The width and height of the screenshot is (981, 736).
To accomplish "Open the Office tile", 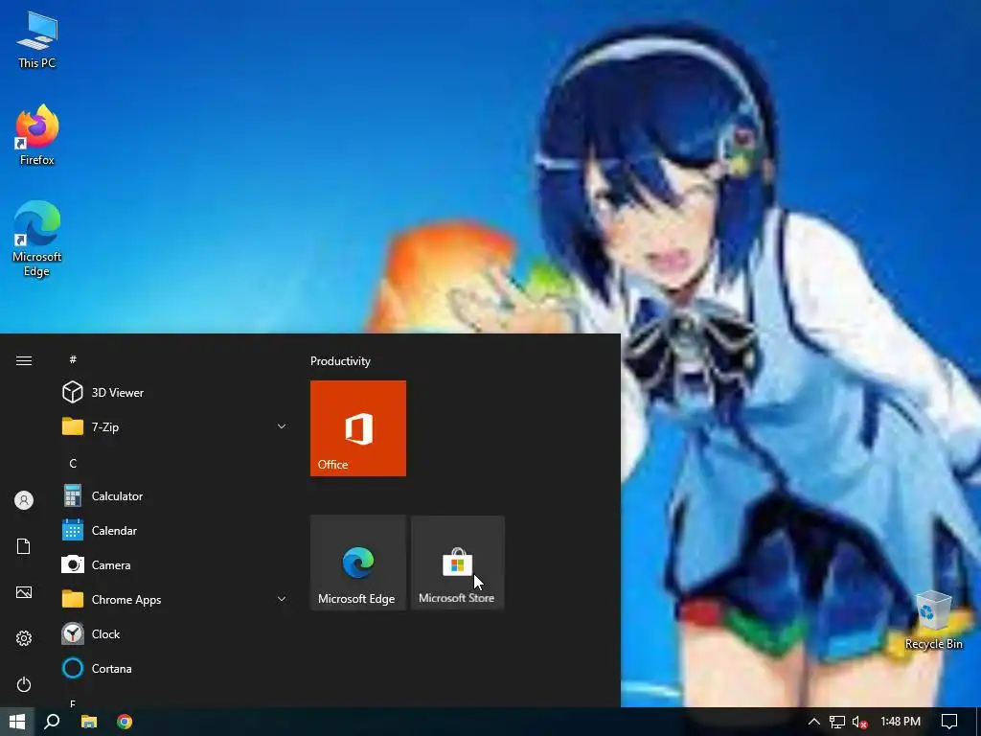I will pos(358,428).
